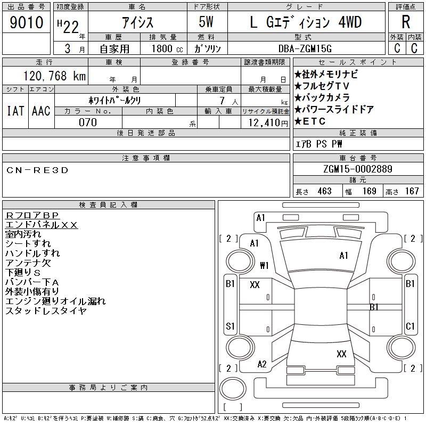Select seating capacity 7 人
Screen dimensions: 426x426
point(229,101)
